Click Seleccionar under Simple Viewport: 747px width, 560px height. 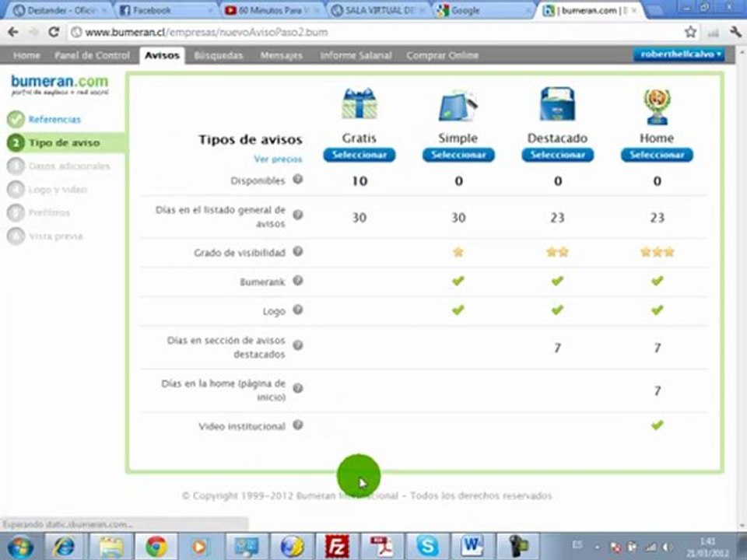coord(458,155)
